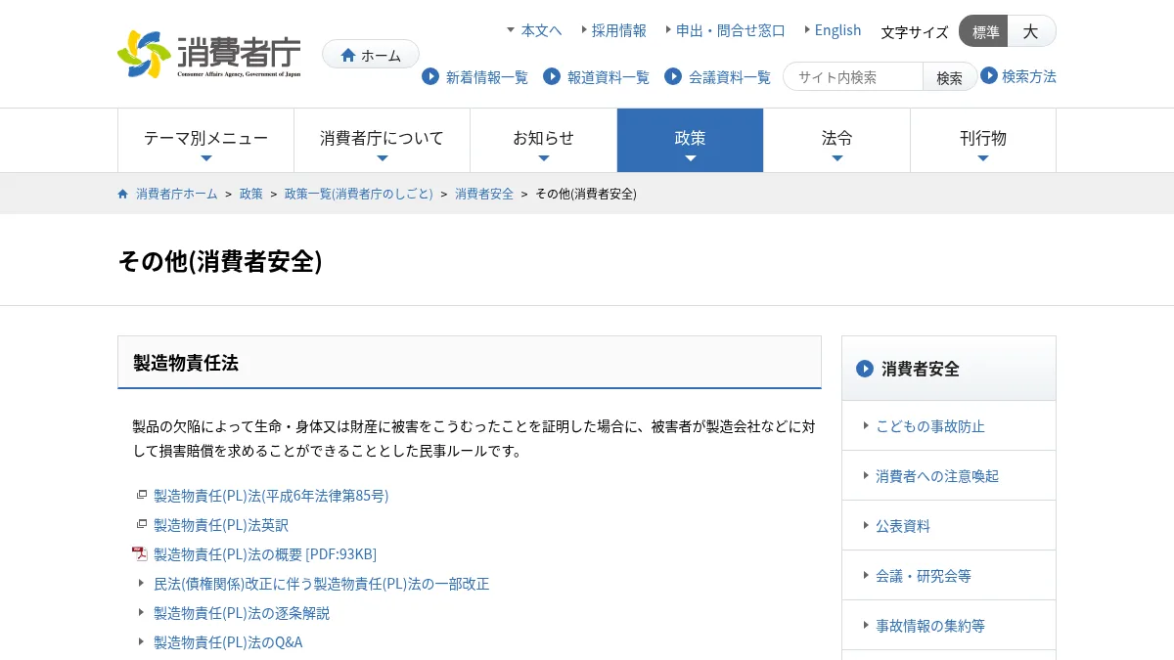This screenshot has width=1174, height=660.
Task: Open the 政策 menu tab
Action: pos(690,141)
